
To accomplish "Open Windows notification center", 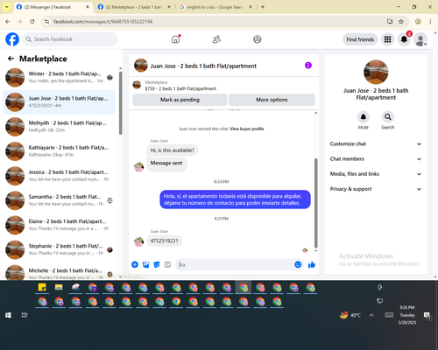I will [427, 315].
